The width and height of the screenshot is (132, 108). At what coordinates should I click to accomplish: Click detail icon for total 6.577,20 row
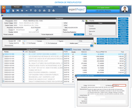[125, 54]
